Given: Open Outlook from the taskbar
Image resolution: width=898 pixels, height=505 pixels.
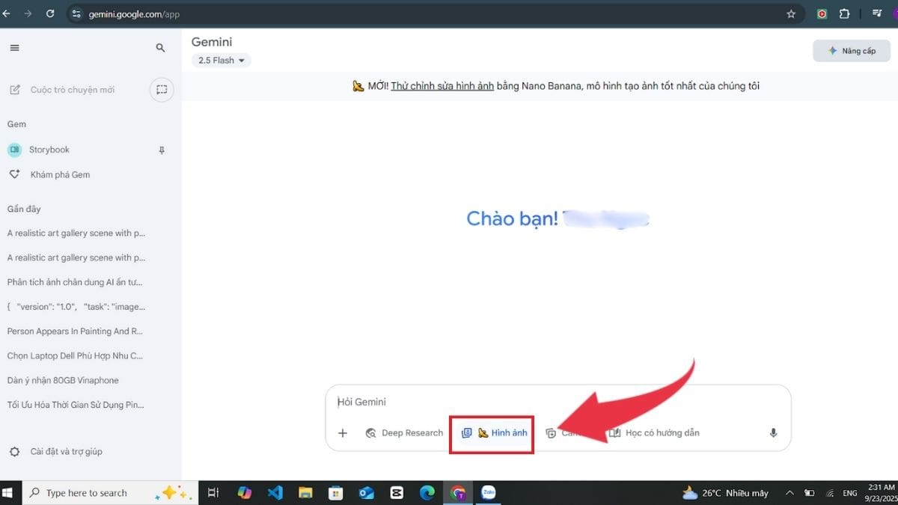Looking at the screenshot, I should 366,493.
